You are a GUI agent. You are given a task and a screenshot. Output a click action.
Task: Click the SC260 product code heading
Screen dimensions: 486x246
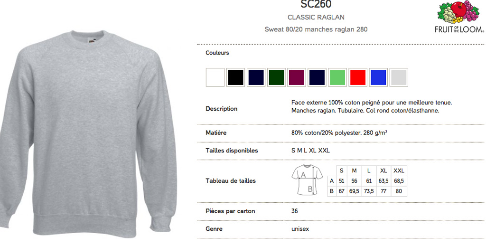point(316,4)
